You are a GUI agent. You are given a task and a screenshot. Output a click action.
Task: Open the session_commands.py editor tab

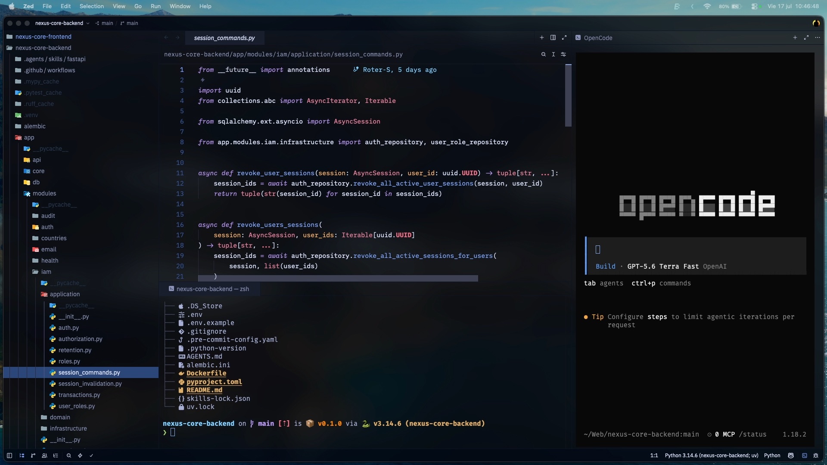[224, 38]
